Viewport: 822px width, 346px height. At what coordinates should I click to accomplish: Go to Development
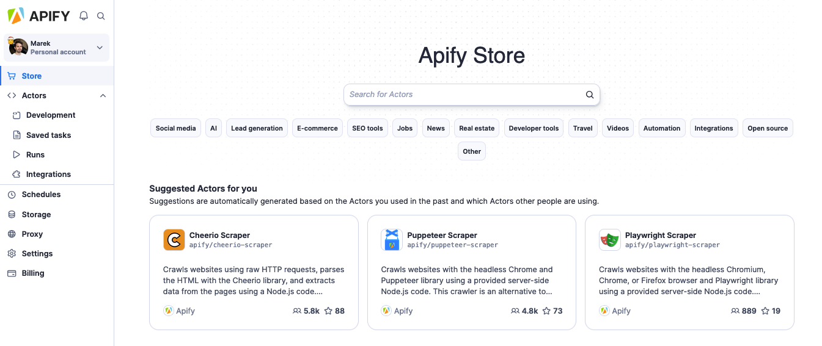(x=51, y=115)
